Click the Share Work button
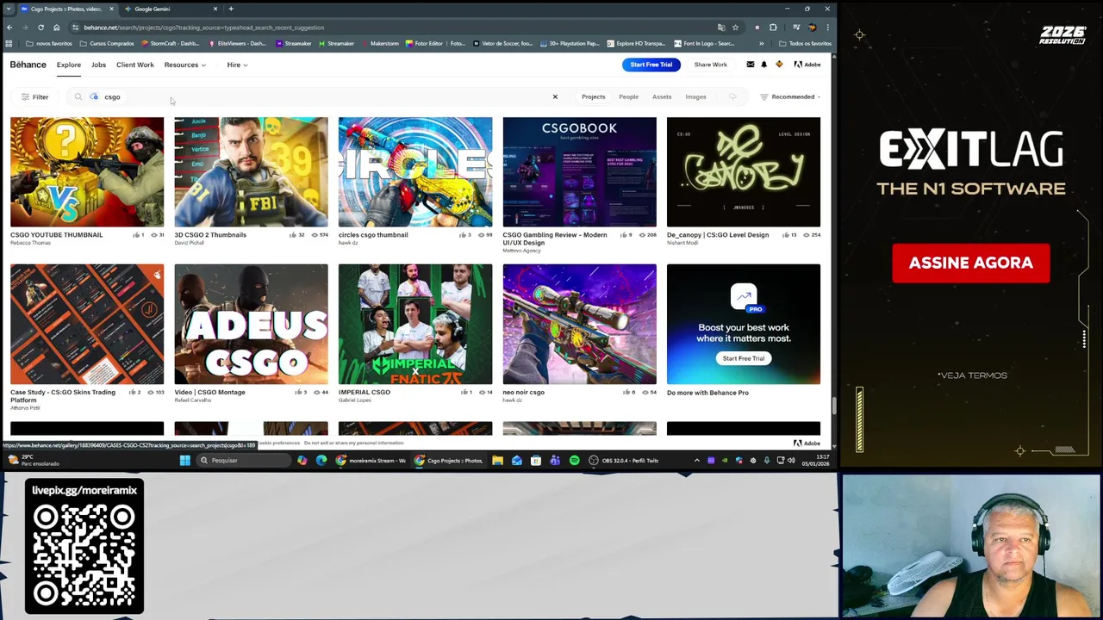 [711, 65]
